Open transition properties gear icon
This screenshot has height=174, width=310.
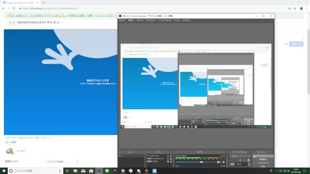(x=248, y=160)
